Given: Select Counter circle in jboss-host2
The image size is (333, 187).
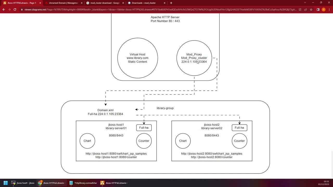Looking at the screenshot, I should point(239,141).
